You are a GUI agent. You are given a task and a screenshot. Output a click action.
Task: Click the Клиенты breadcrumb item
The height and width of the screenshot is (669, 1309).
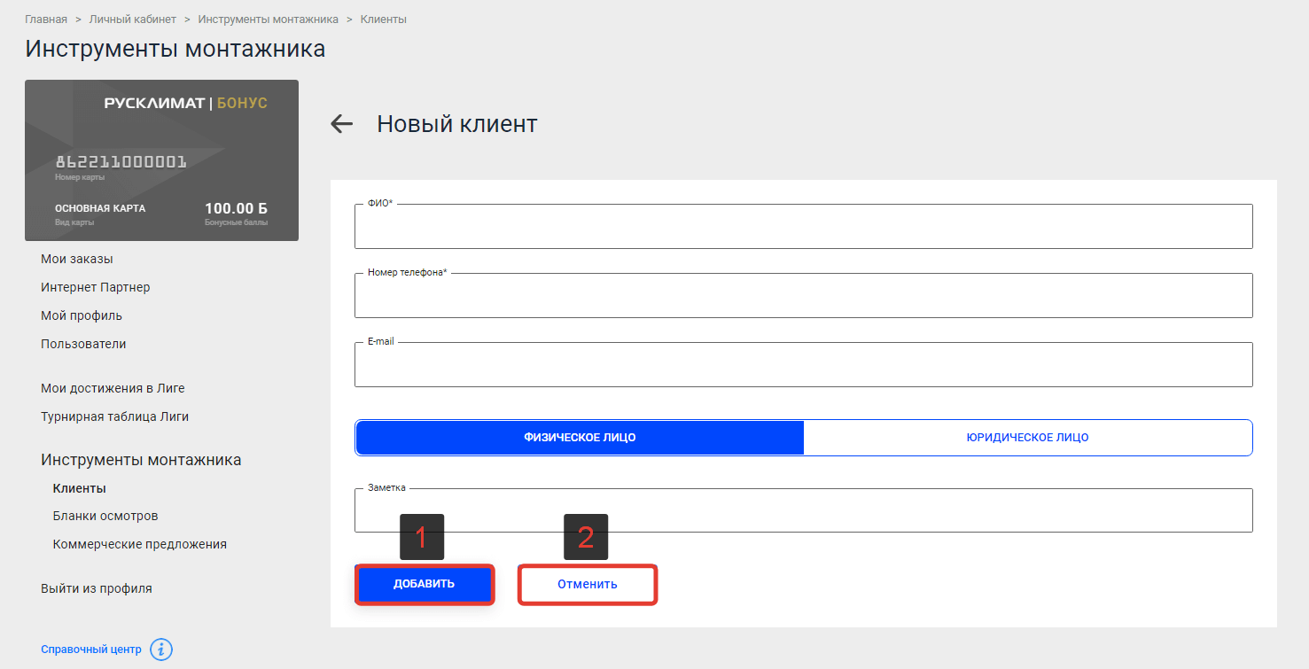(x=384, y=19)
